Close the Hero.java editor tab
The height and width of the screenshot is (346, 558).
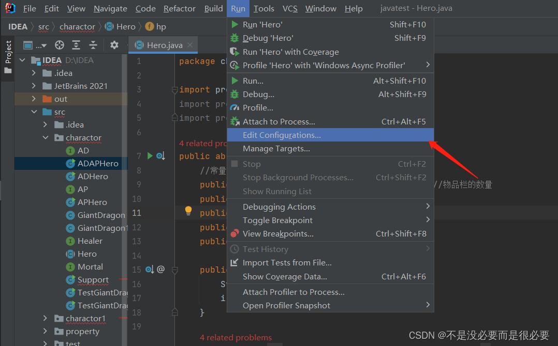click(x=190, y=45)
